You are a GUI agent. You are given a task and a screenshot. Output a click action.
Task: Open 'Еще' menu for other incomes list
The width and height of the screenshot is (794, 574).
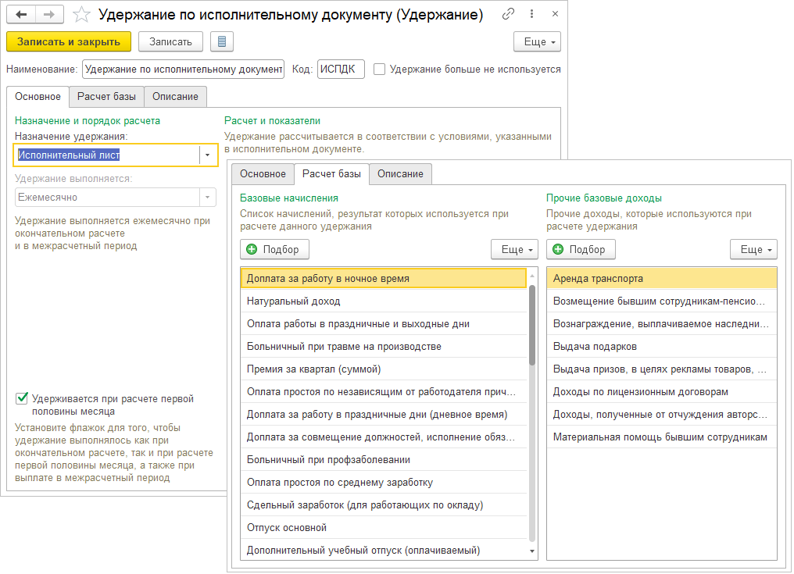coord(753,249)
